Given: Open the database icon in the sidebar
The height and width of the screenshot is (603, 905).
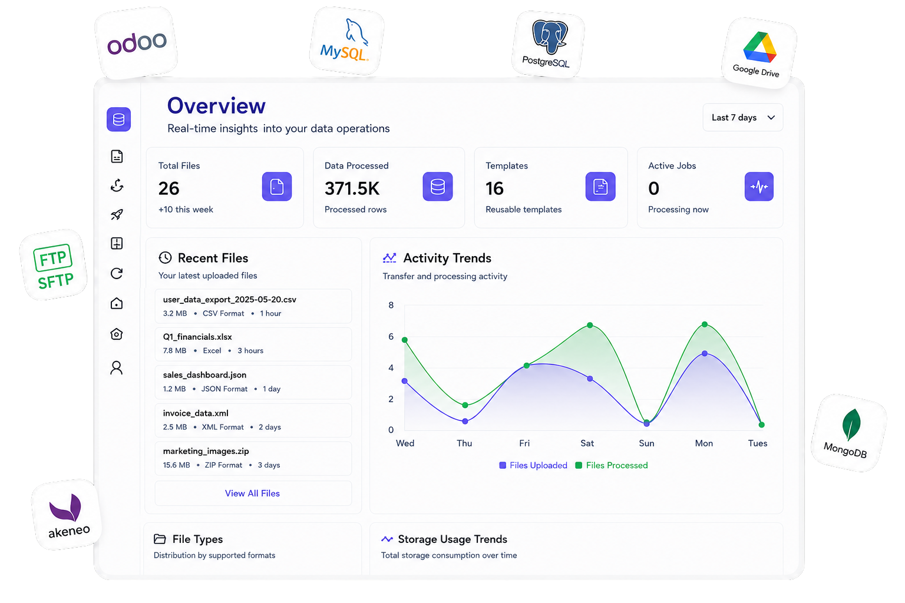Looking at the screenshot, I should point(118,120).
